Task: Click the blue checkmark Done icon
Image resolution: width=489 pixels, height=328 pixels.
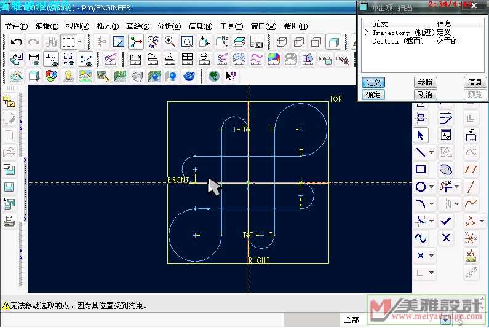Action: pyautogui.click(x=446, y=221)
